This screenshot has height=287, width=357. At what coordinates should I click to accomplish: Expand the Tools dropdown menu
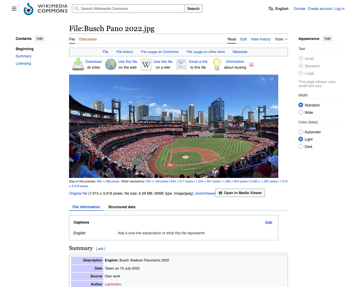(281, 39)
